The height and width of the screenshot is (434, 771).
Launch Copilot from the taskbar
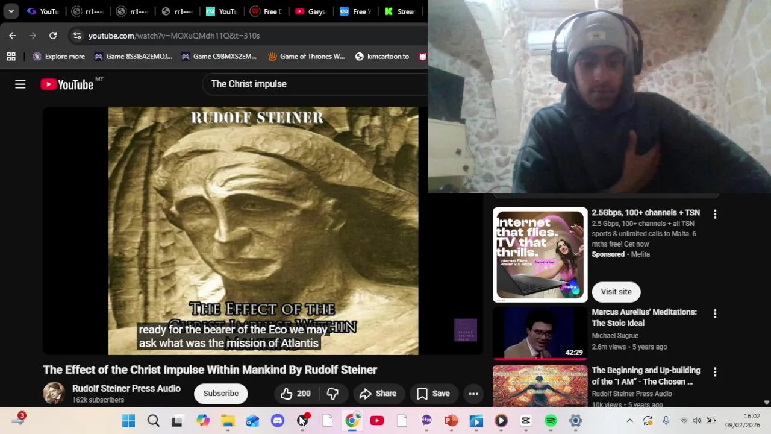coord(203,421)
